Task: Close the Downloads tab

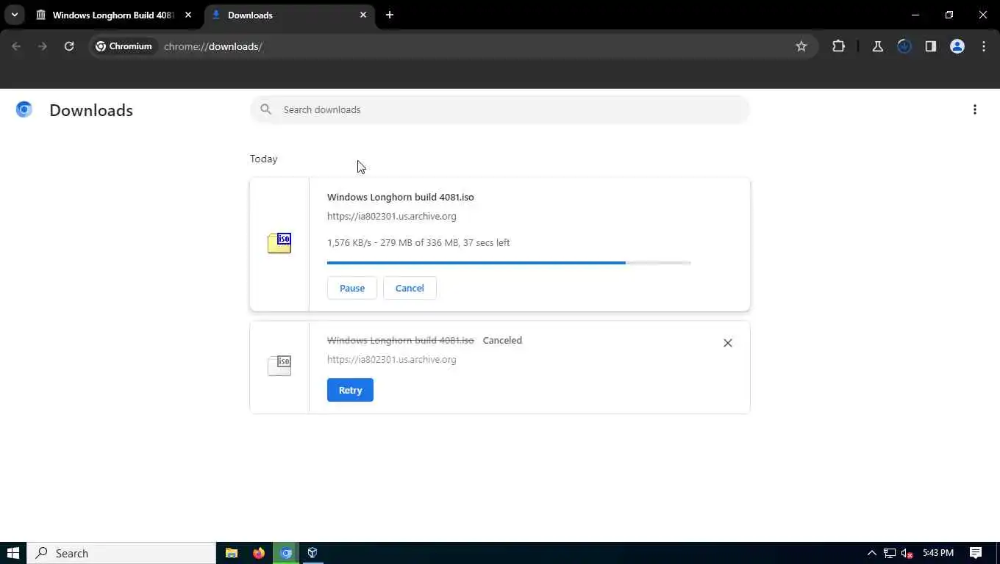Action: (363, 15)
